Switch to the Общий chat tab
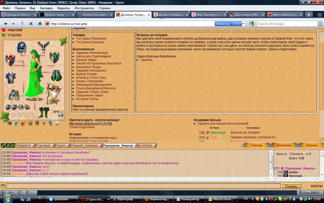 [24, 145]
